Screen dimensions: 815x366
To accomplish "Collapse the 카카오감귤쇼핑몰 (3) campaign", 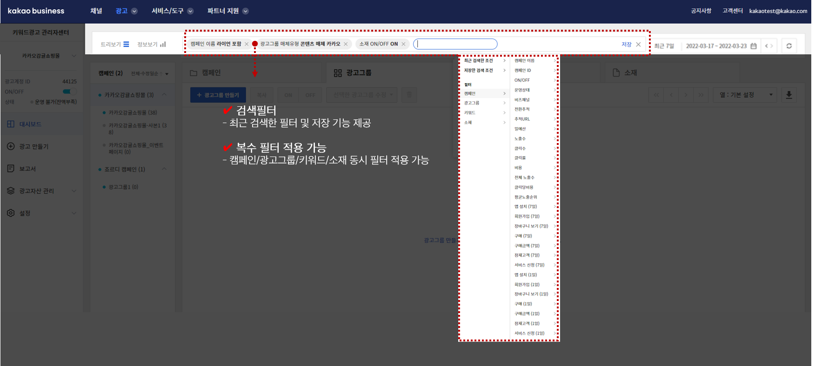I will (164, 95).
